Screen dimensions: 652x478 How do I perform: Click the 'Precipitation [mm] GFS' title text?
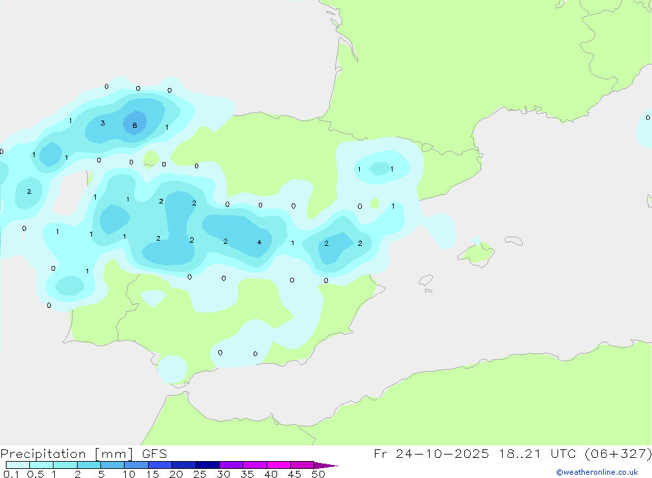[x=83, y=454]
